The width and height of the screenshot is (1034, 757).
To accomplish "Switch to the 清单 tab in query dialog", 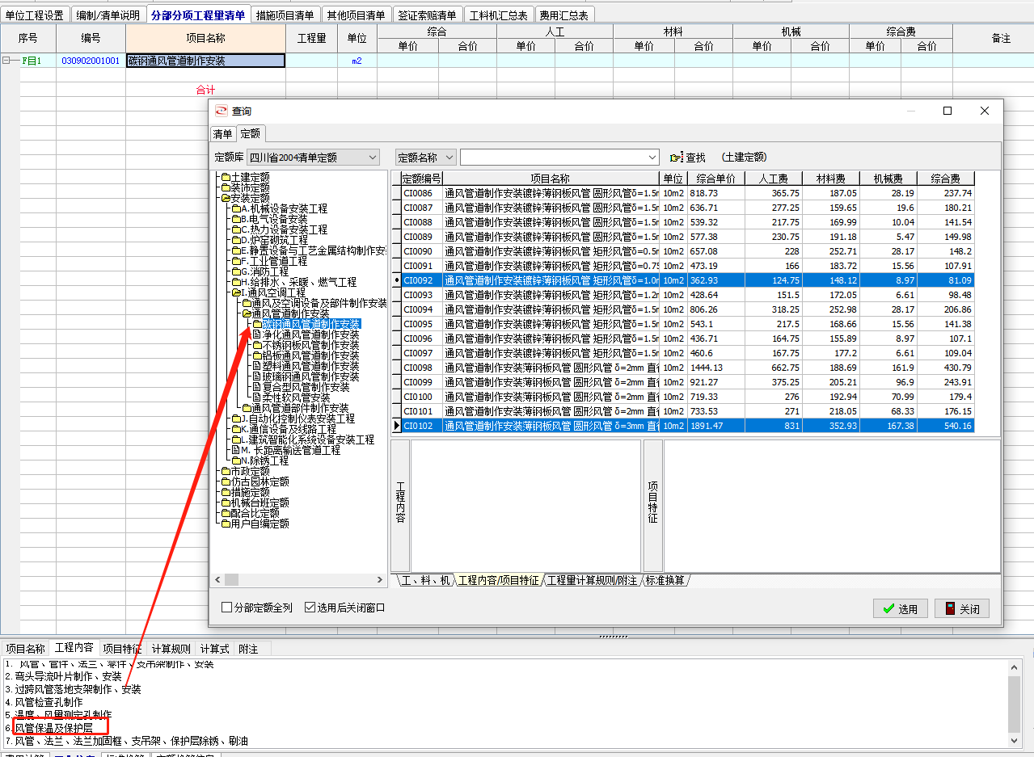I will (x=222, y=134).
